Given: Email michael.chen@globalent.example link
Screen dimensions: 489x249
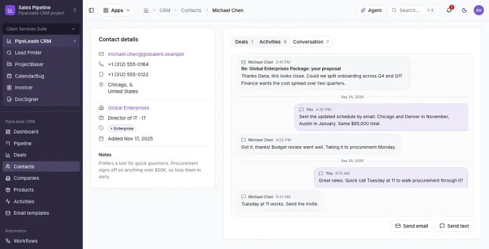Looking at the screenshot, I should (x=146, y=54).
